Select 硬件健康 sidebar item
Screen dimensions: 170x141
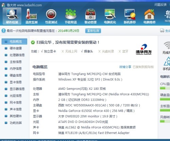click(14, 48)
